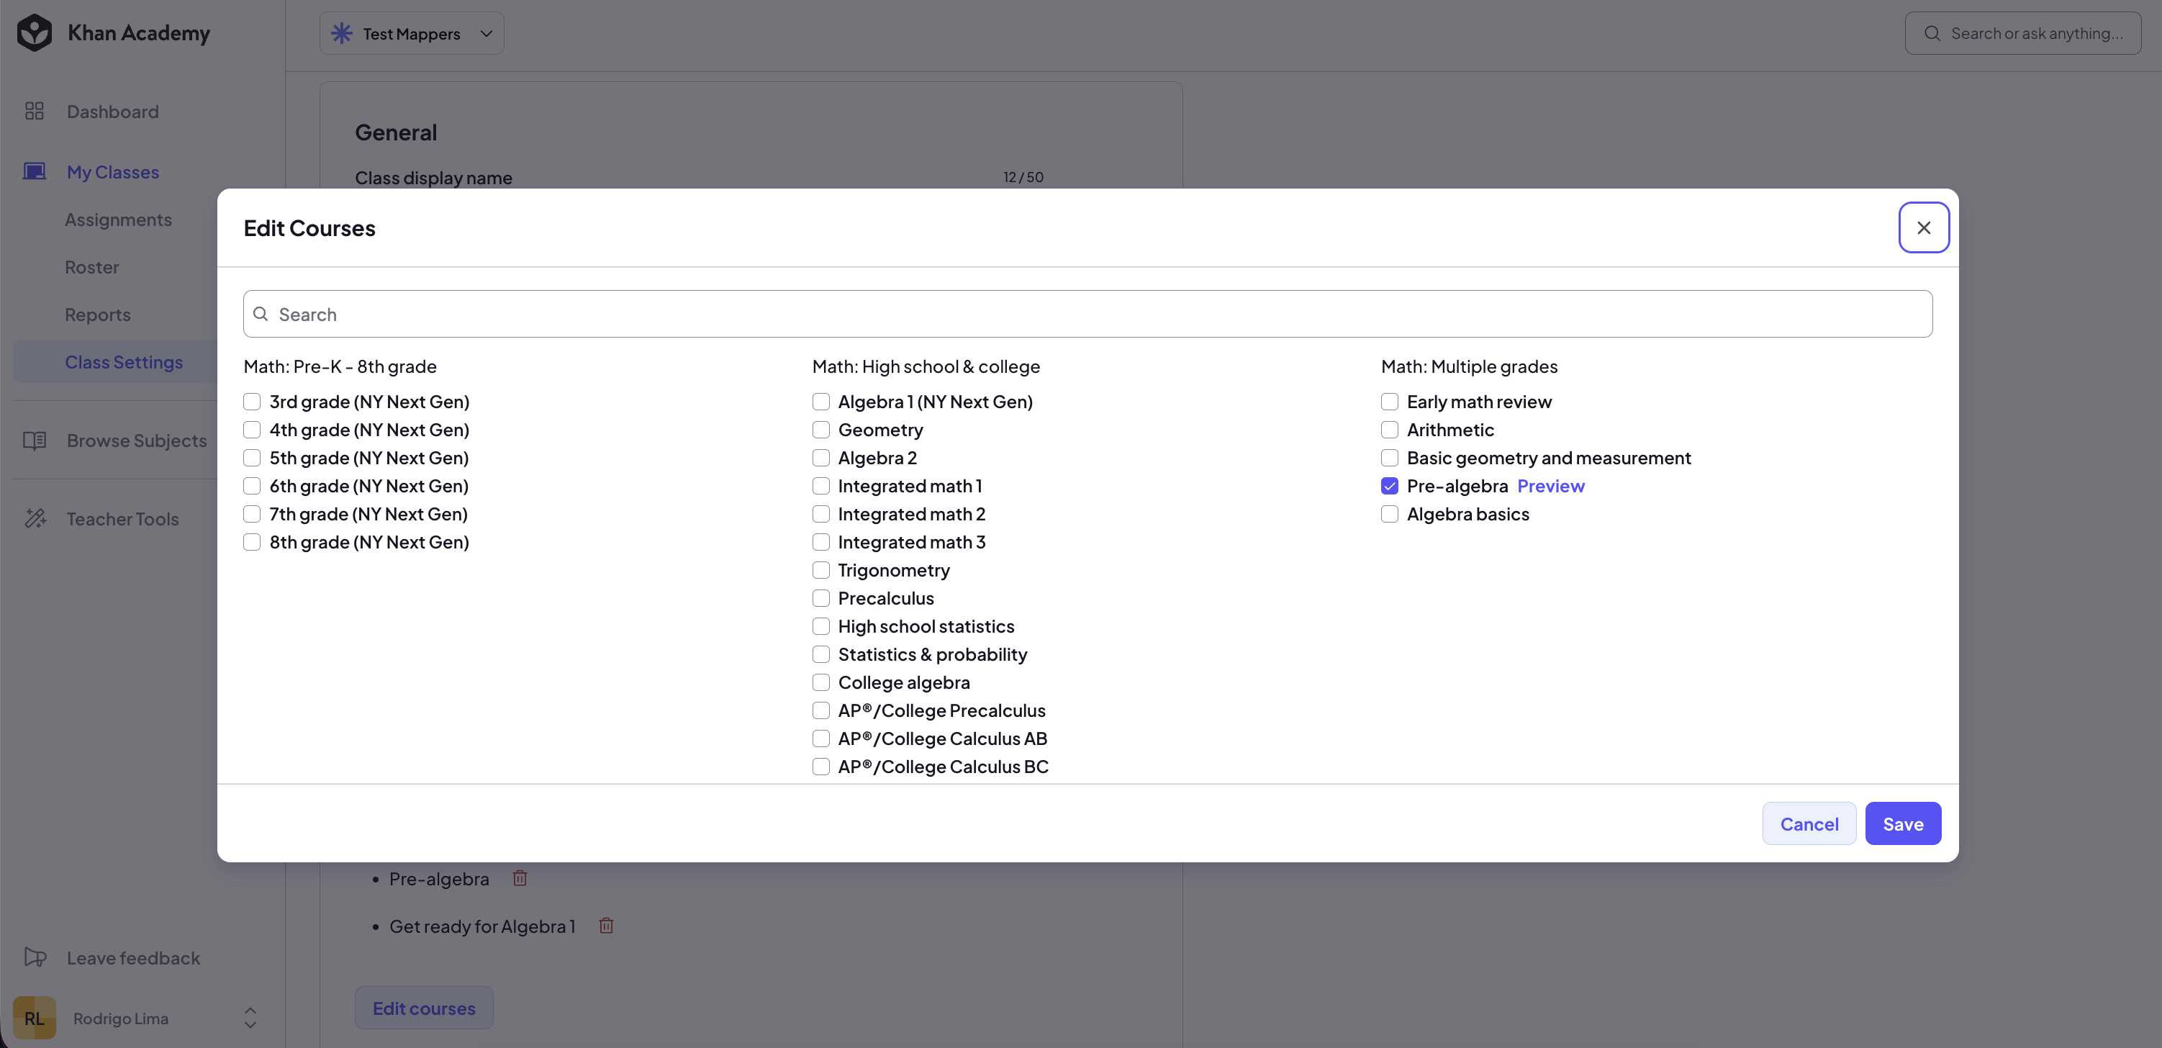
Task: Cancel the Edit Courses dialog
Action: coord(1809,823)
